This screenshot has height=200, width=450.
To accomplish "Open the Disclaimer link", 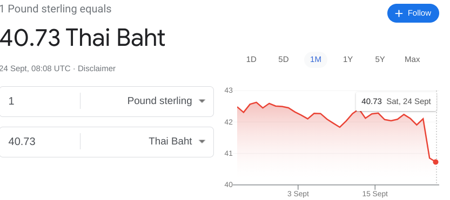I will coord(97,69).
